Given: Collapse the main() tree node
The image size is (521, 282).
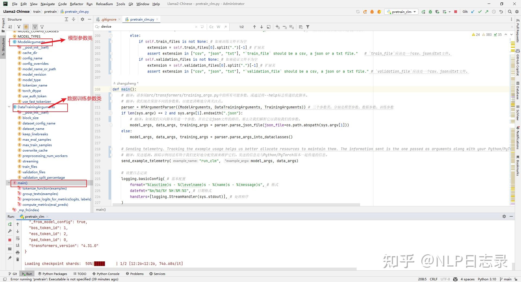Looking at the screenshot, I should [x=9, y=183].
